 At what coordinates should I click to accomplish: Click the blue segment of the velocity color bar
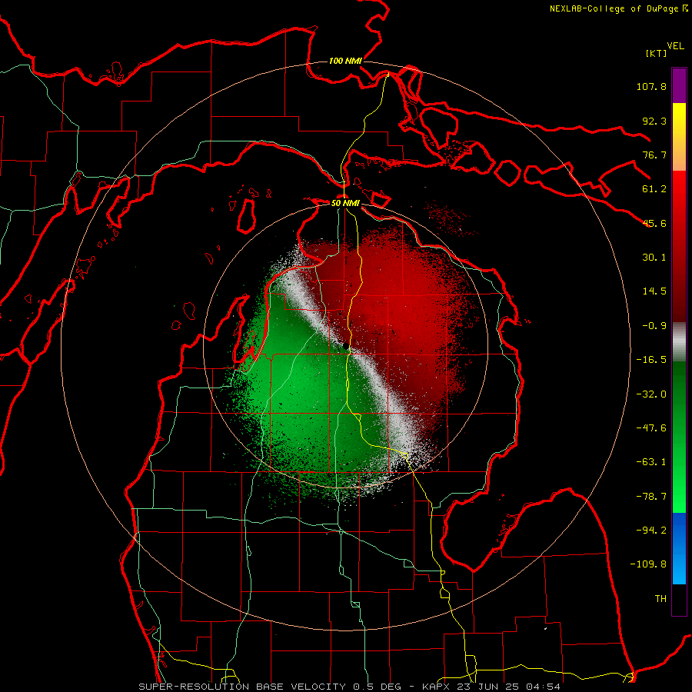[x=679, y=548]
